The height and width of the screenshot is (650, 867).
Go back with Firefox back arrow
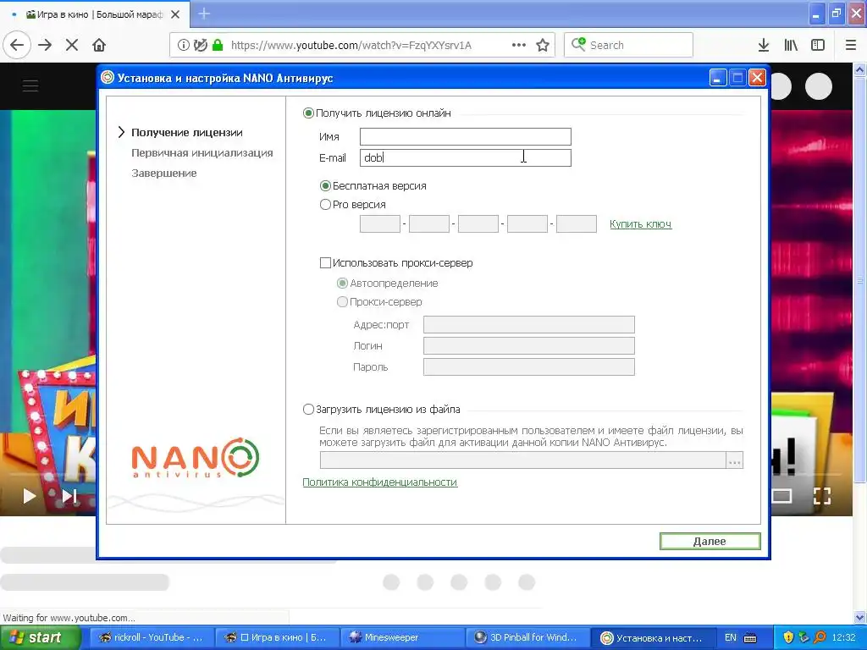coord(17,45)
